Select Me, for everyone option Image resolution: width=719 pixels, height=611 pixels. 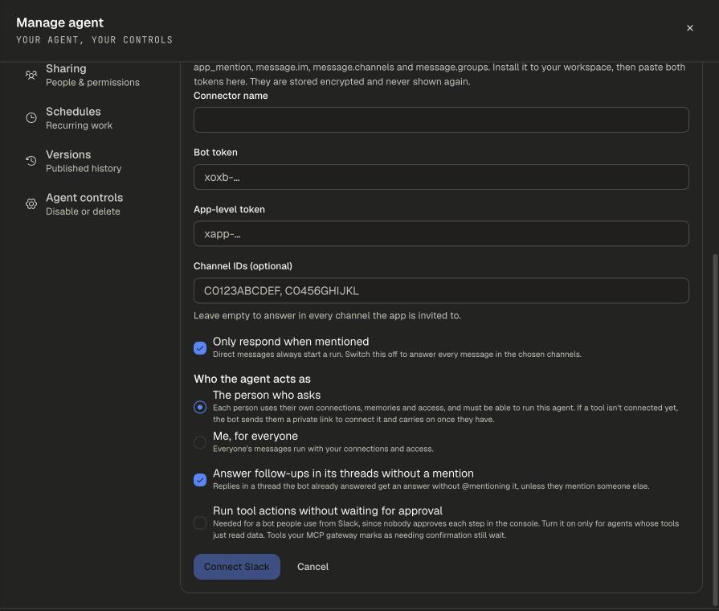pos(200,442)
